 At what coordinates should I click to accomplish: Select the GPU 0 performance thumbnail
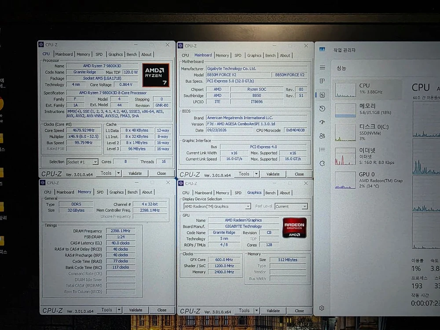click(345, 181)
